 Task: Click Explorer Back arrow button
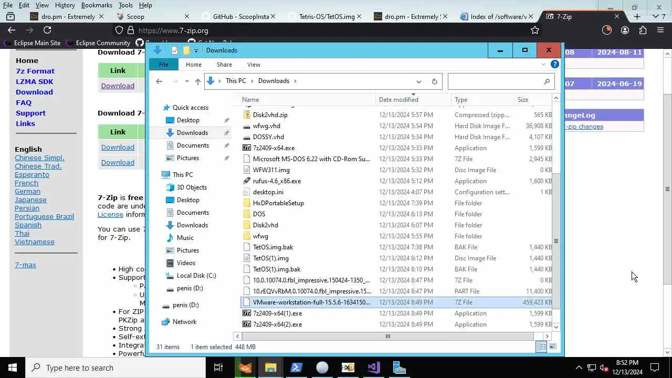click(159, 81)
